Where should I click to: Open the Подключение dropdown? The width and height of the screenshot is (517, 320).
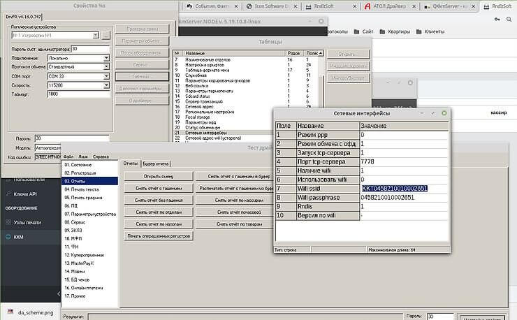point(106,58)
